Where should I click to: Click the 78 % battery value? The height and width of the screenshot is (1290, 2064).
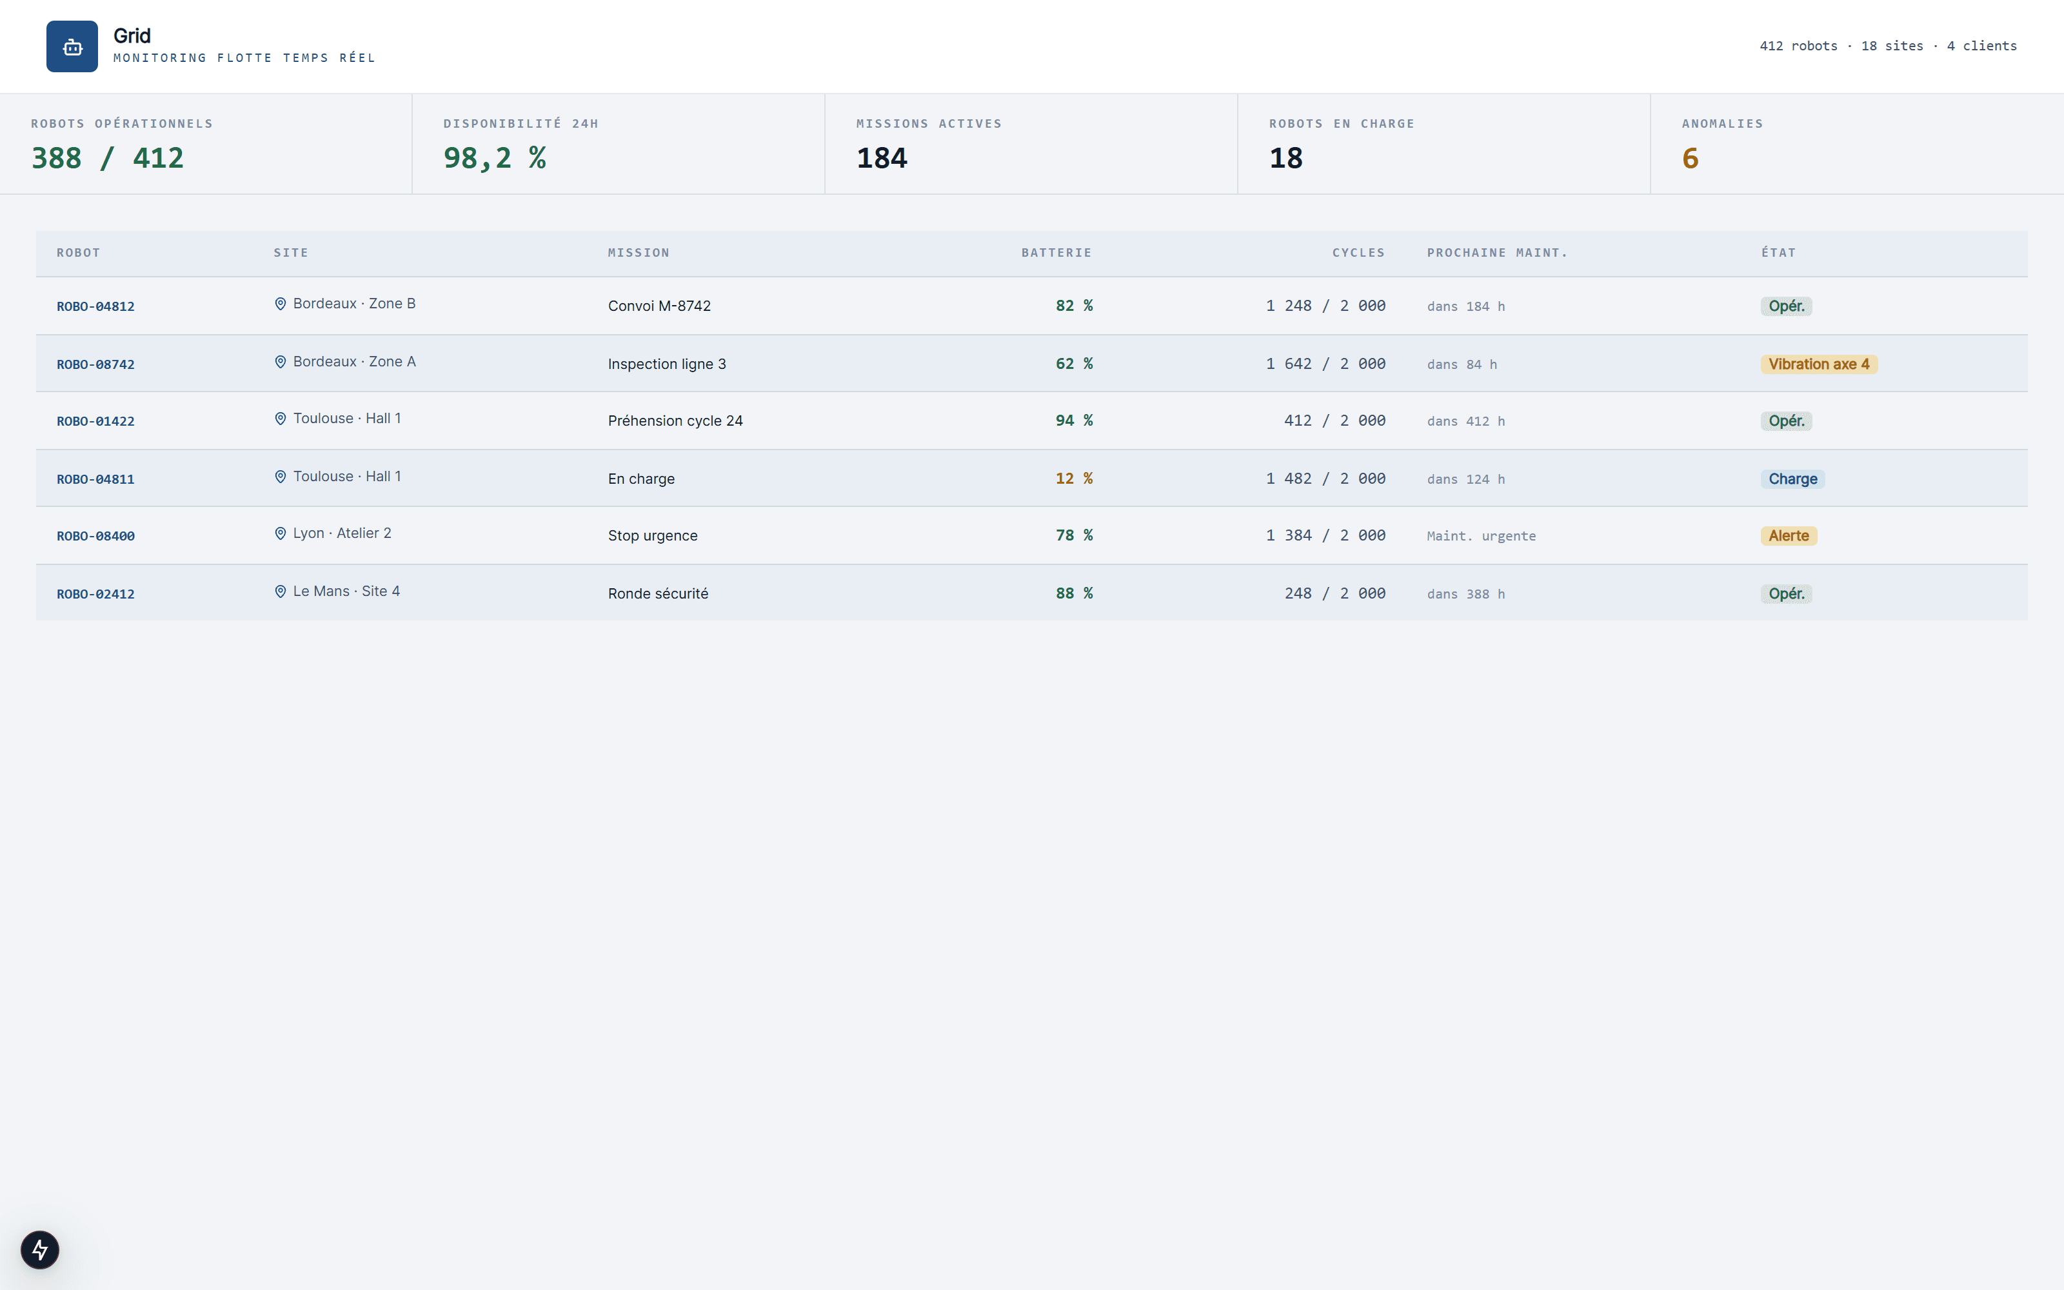(1074, 535)
